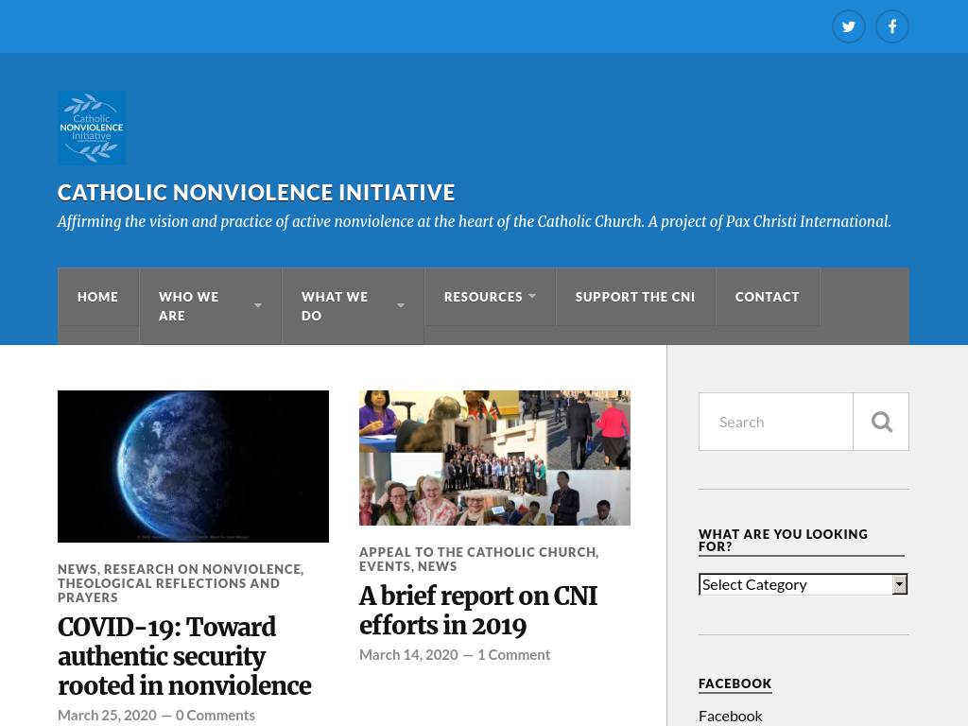
Task: Read A brief report on CNI efforts
Action: click(477, 611)
